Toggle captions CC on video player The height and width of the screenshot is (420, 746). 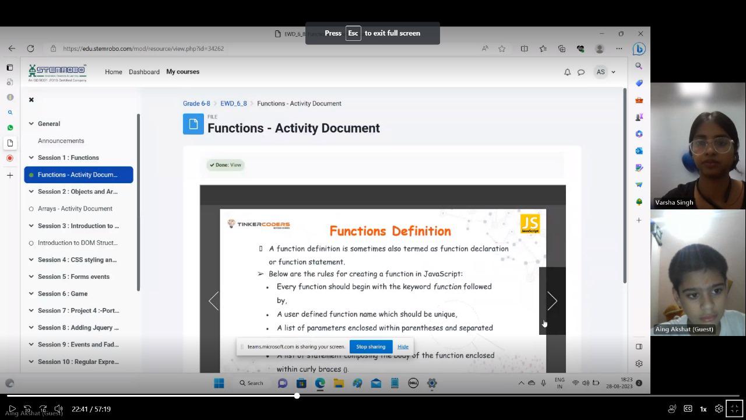pos(688,409)
